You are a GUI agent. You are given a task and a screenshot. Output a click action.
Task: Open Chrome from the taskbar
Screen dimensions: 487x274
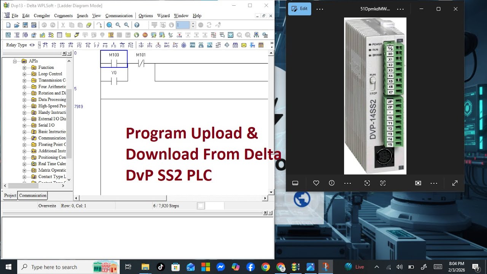point(266,267)
